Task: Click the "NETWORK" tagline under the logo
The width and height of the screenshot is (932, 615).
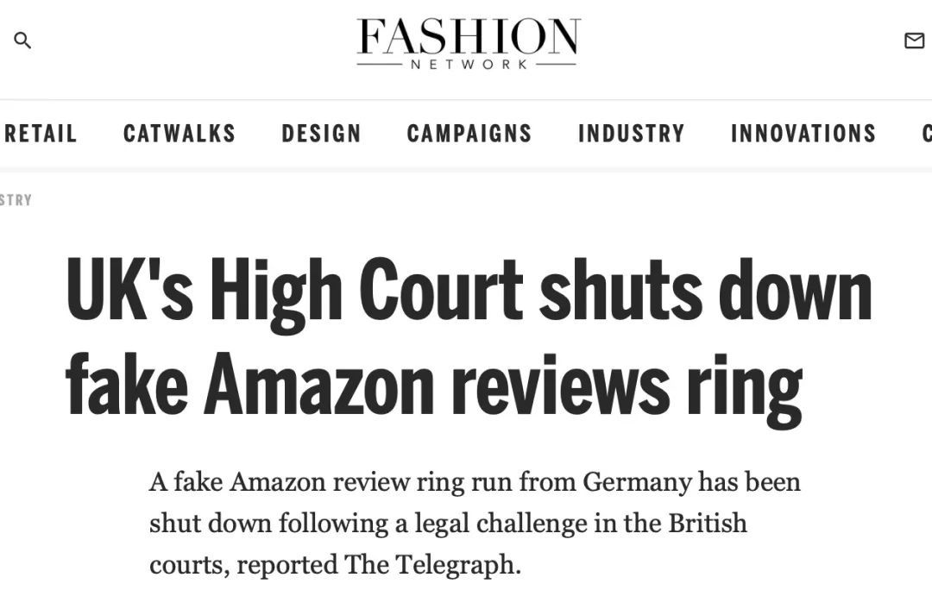Action: pyautogui.click(x=467, y=65)
